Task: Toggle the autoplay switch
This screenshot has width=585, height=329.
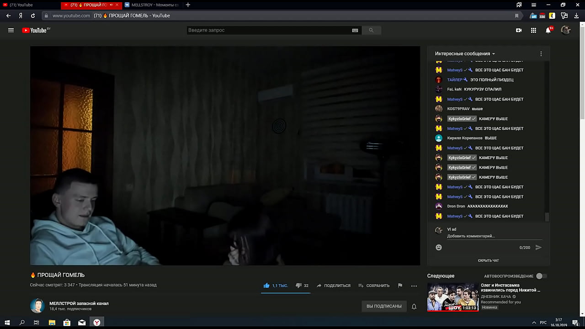Action: 541,276
